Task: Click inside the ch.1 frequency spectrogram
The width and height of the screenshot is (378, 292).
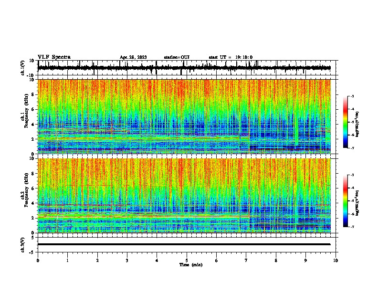Action: point(184,116)
